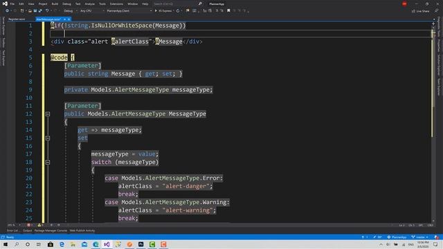This screenshot has width=443, height=249.
Task: Click the warning count indicator icon
Action: coord(39,225)
